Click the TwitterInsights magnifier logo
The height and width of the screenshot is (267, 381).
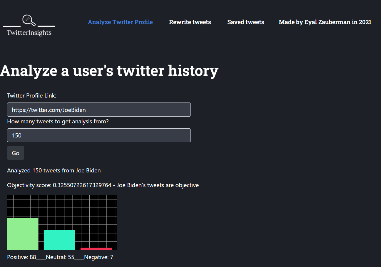29,26
